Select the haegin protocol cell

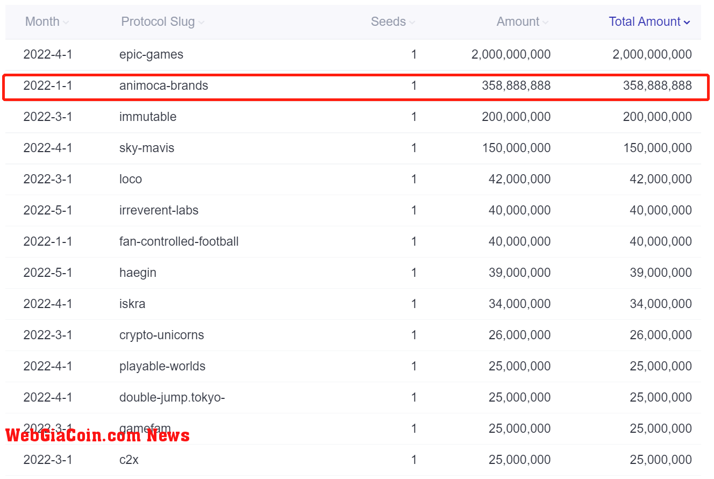pos(138,273)
